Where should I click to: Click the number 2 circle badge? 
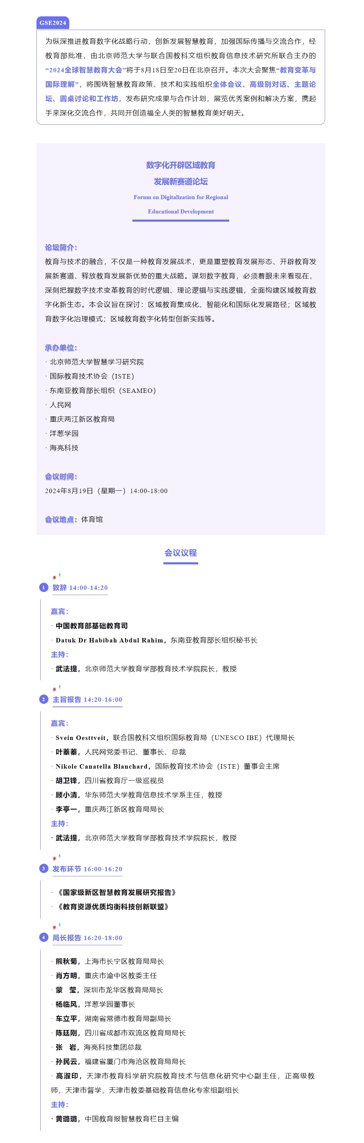pos(44,699)
